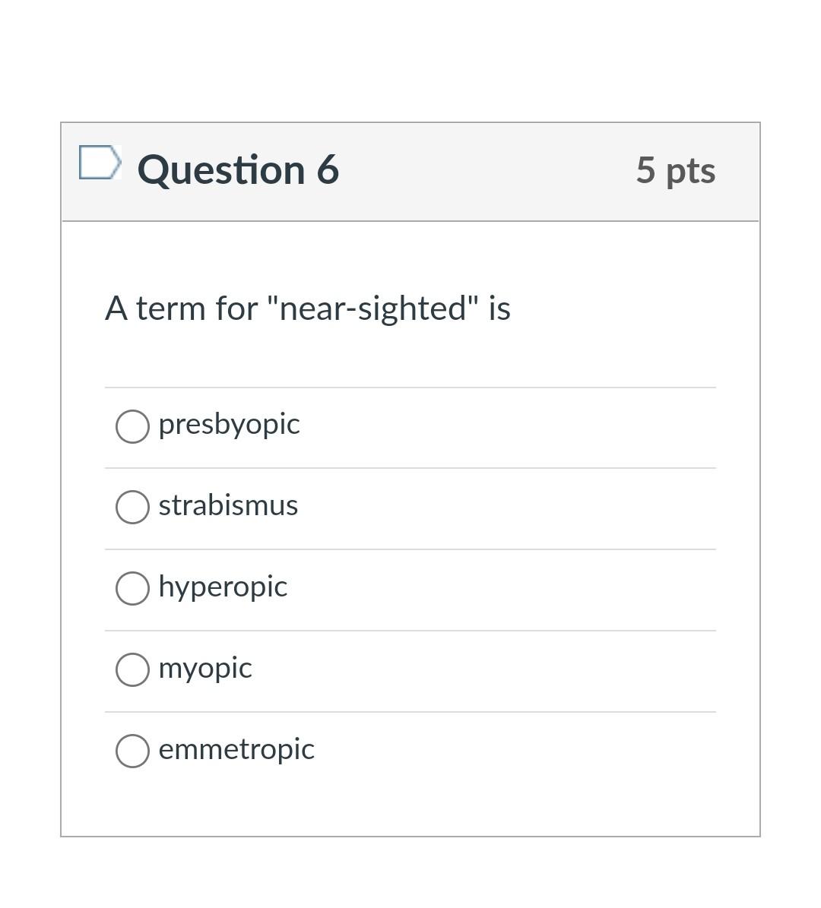Click the 'presbyopic' answer label text

(x=230, y=426)
